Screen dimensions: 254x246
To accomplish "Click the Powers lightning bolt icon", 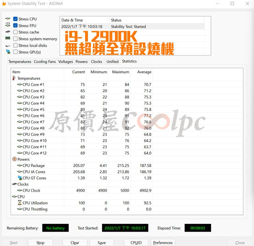I will click(x=14, y=159).
